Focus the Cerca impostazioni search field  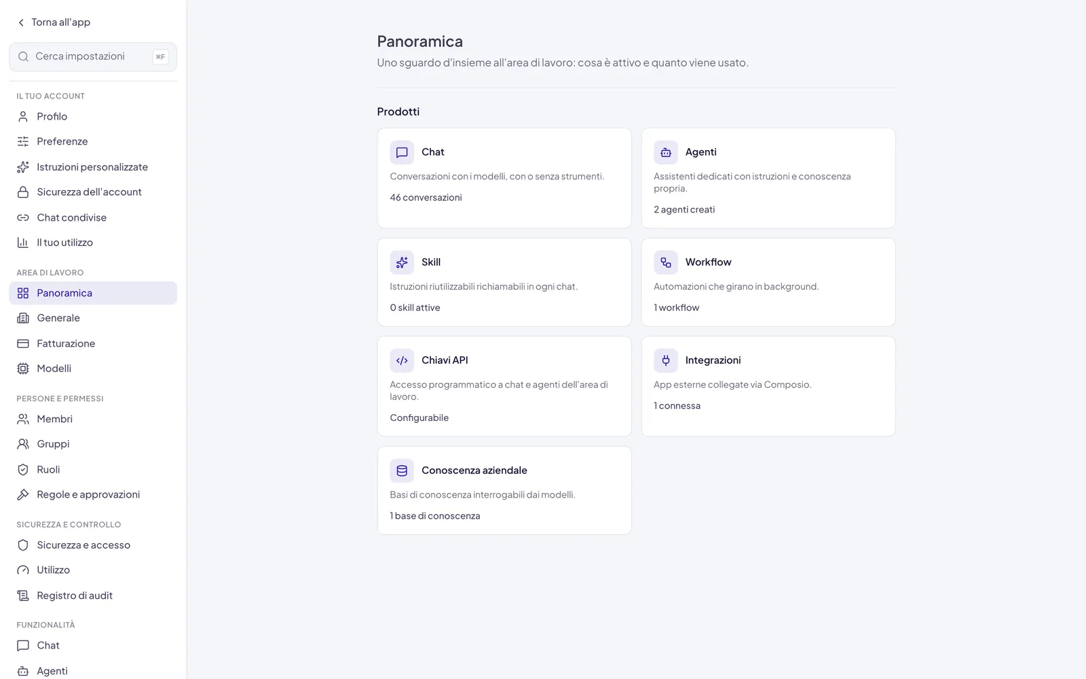coord(93,57)
